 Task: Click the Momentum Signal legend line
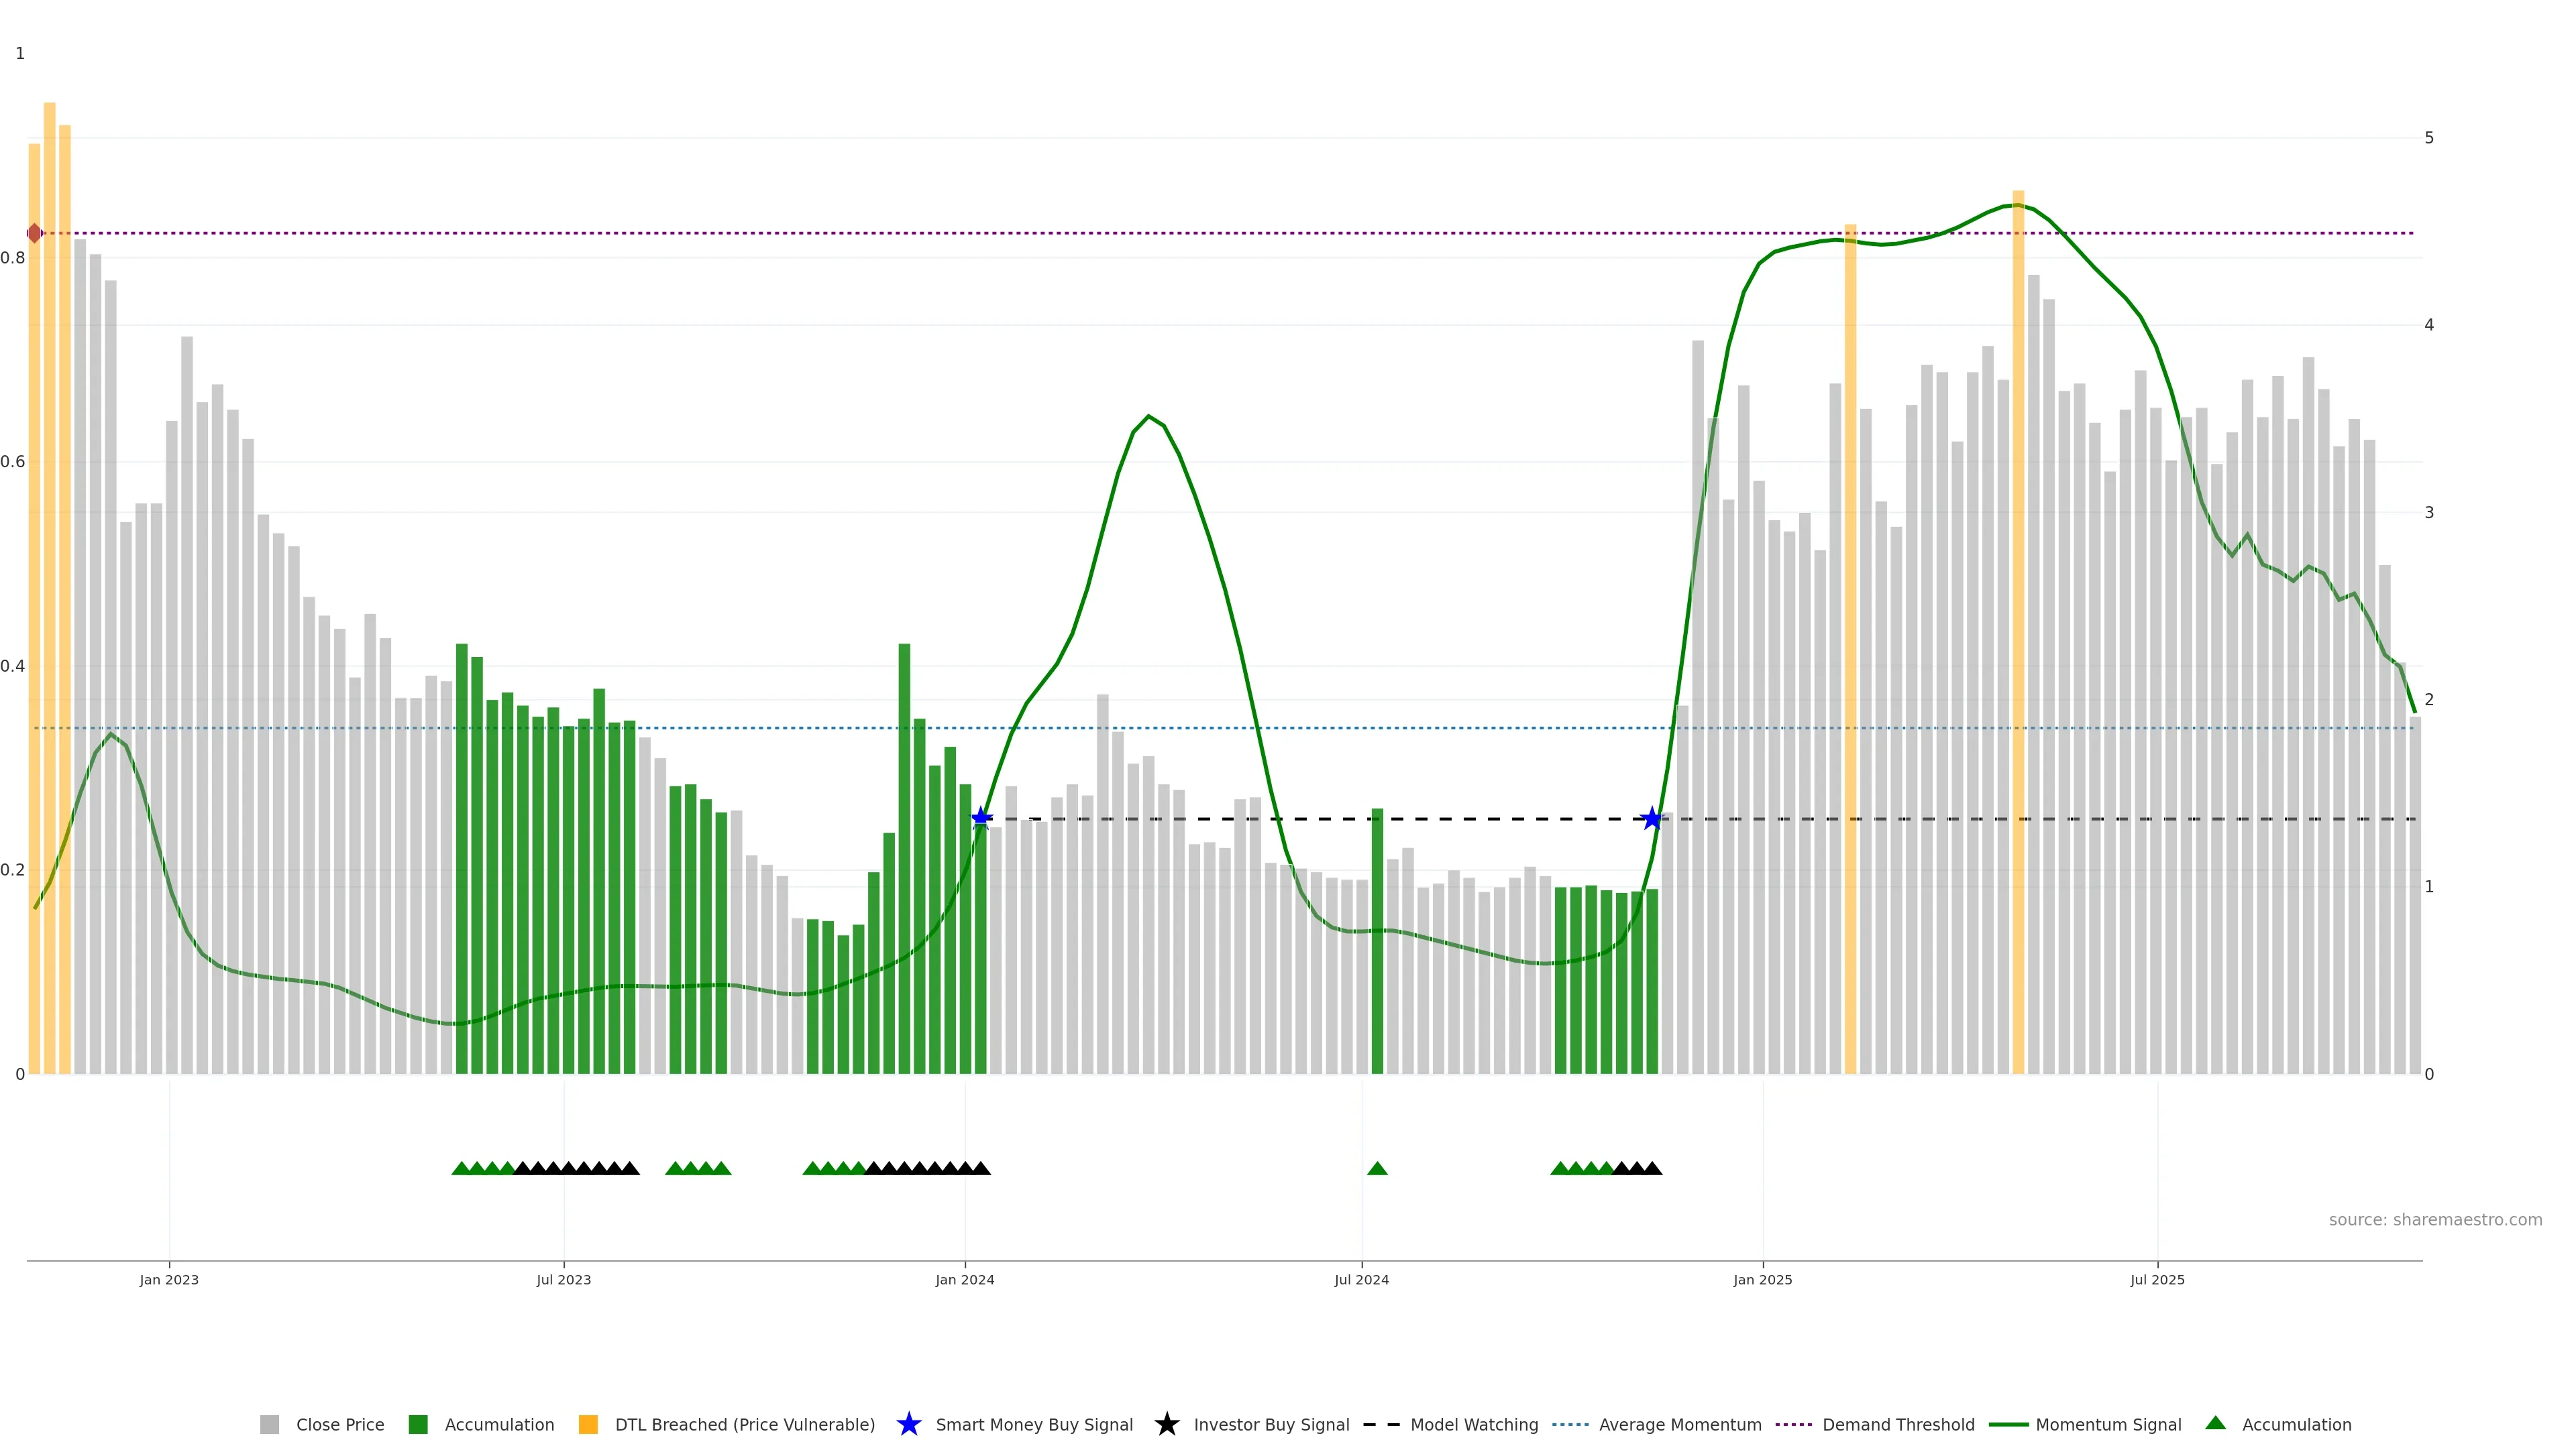(x=2009, y=1425)
